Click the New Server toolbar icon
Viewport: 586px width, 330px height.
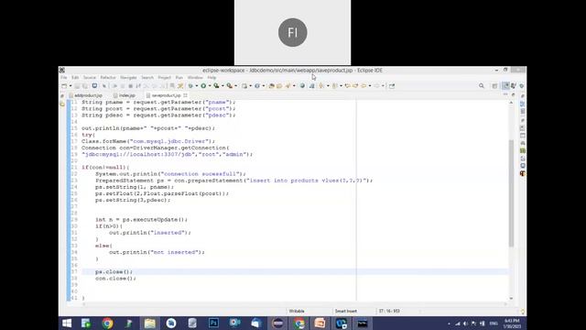(x=244, y=86)
